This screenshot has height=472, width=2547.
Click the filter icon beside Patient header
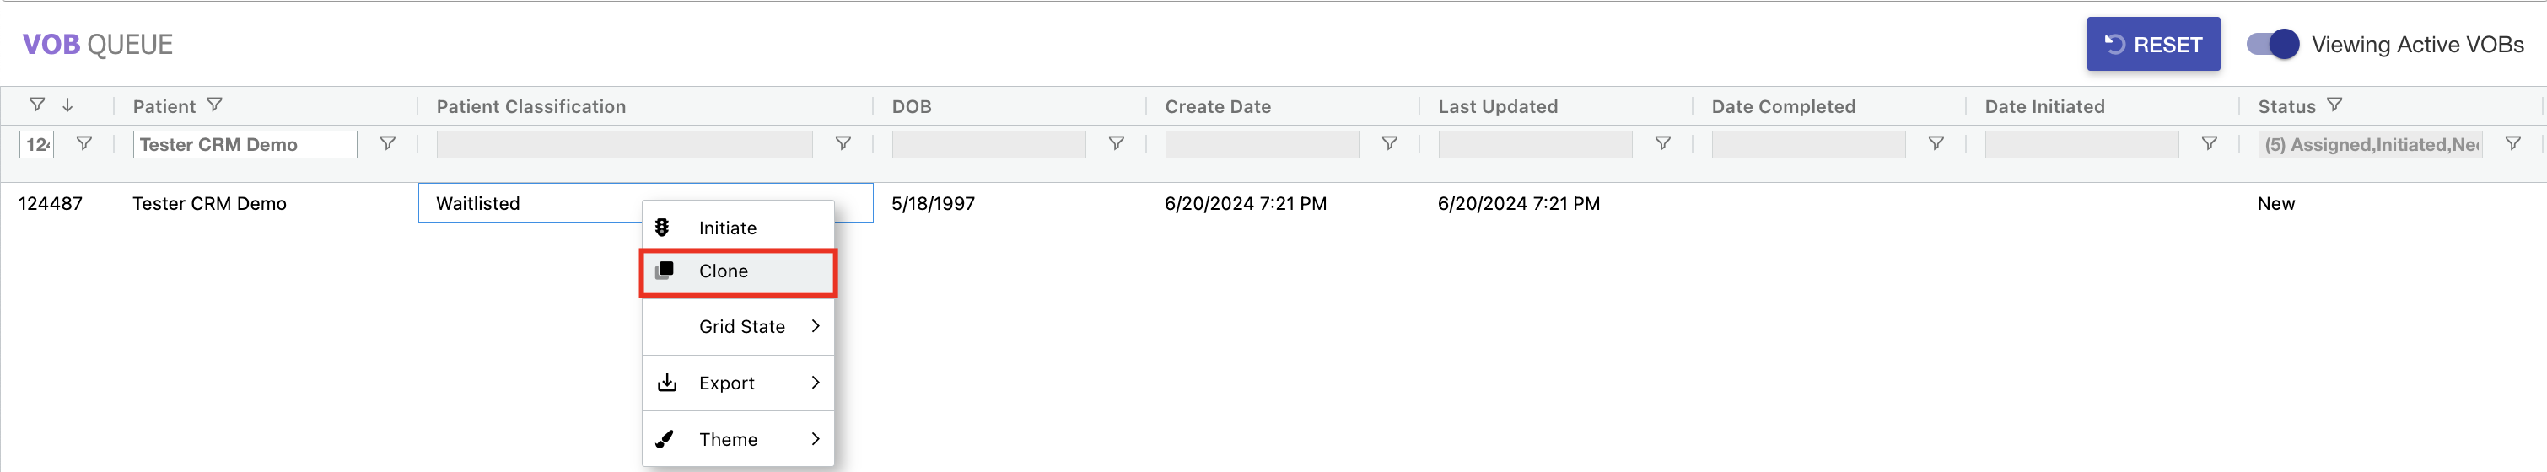coord(214,105)
